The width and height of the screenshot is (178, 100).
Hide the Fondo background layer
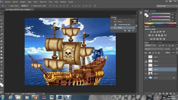point(146,78)
